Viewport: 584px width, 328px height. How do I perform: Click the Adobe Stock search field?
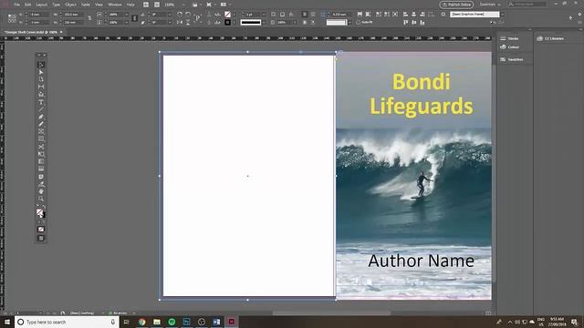tap(527, 5)
